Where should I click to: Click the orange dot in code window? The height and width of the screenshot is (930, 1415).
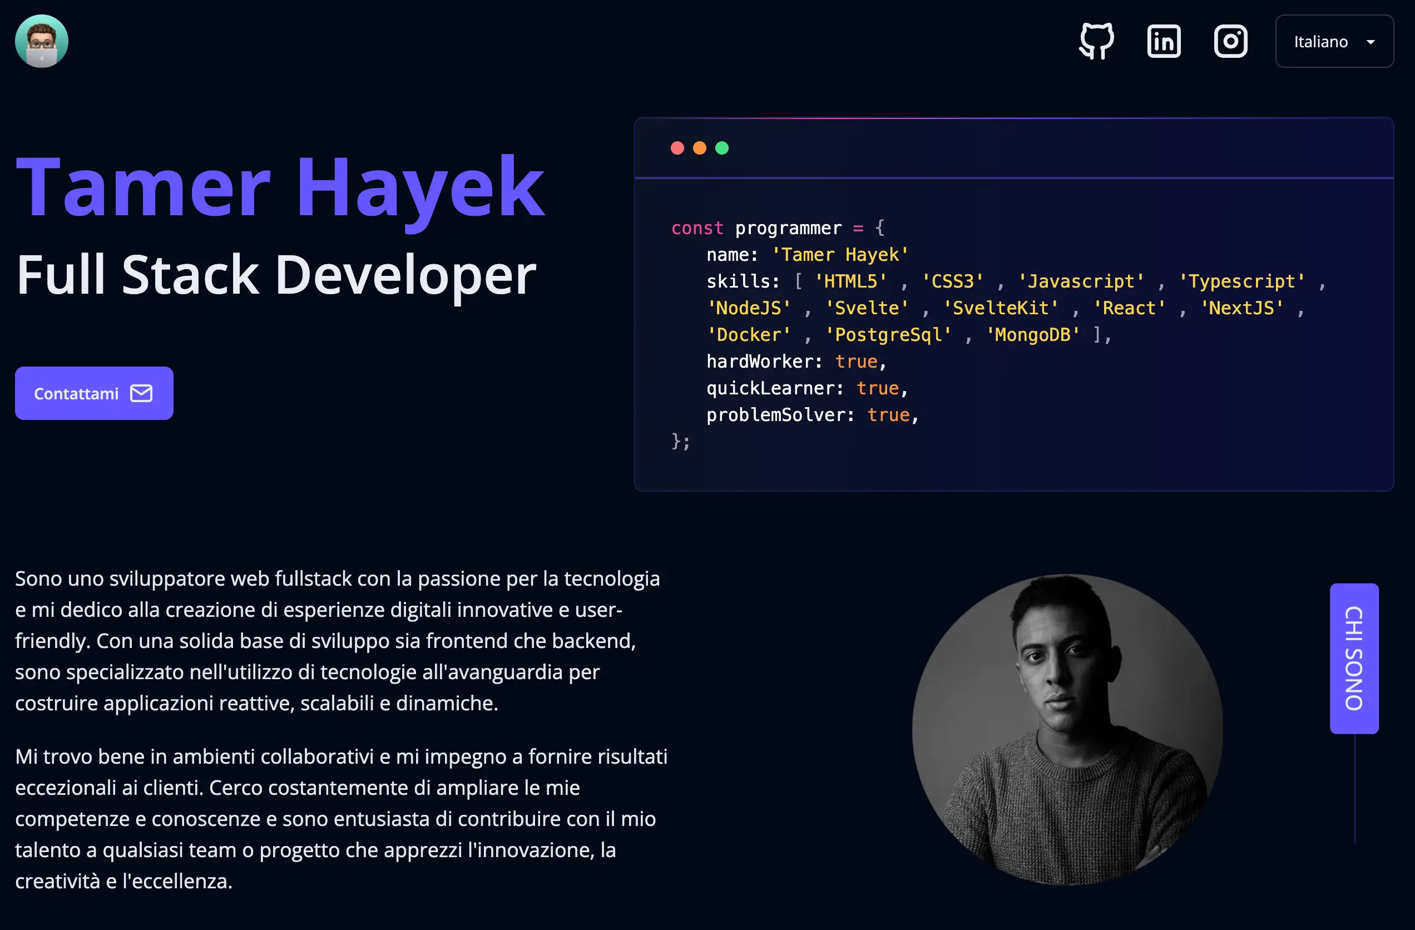700,148
